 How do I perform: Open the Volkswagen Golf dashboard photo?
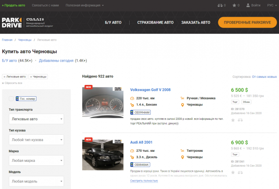coord(103,102)
